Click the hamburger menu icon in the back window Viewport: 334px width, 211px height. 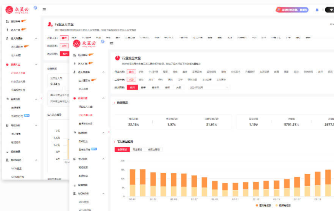pos(44,9)
